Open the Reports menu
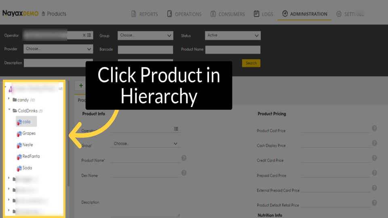This screenshot has width=388, height=218. click(145, 14)
